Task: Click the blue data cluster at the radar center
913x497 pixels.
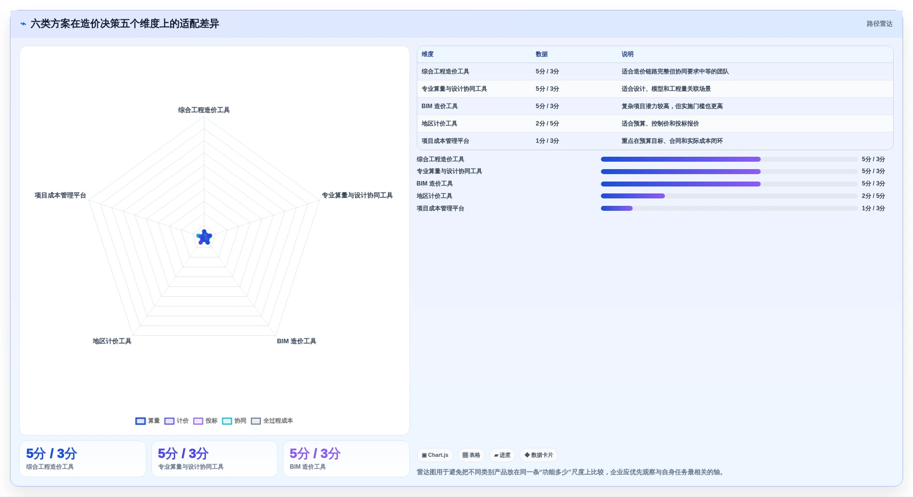Action: pyautogui.click(x=204, y=238)
